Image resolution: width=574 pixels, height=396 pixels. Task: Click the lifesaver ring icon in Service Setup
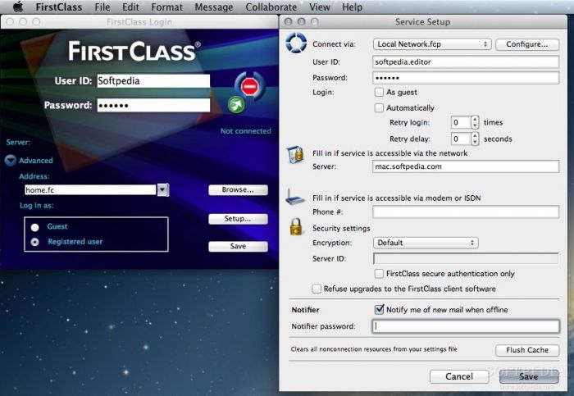[x=296, y=43]
